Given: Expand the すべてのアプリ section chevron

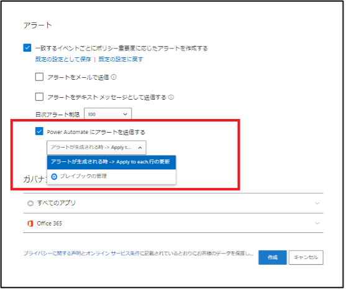Looking at the screenshot, I should point(317,203).
